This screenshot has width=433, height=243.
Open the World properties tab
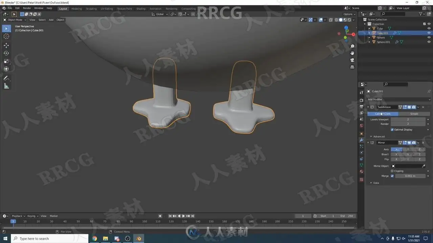click(361, 126)
